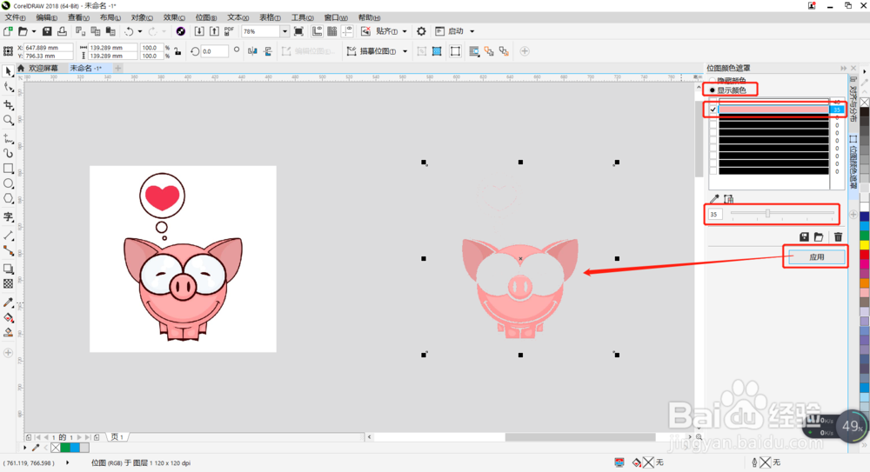Image resolution: width=870 pixels, height=472 pixels.
Task: Select the Polygon tool
Action: [x=9, y=198]
